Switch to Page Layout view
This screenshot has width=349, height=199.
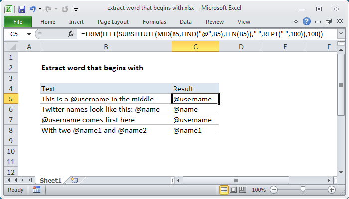234,190
